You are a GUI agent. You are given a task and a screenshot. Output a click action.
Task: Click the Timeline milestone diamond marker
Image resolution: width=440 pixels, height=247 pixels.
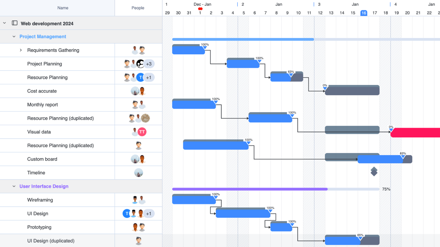[374, 172]
